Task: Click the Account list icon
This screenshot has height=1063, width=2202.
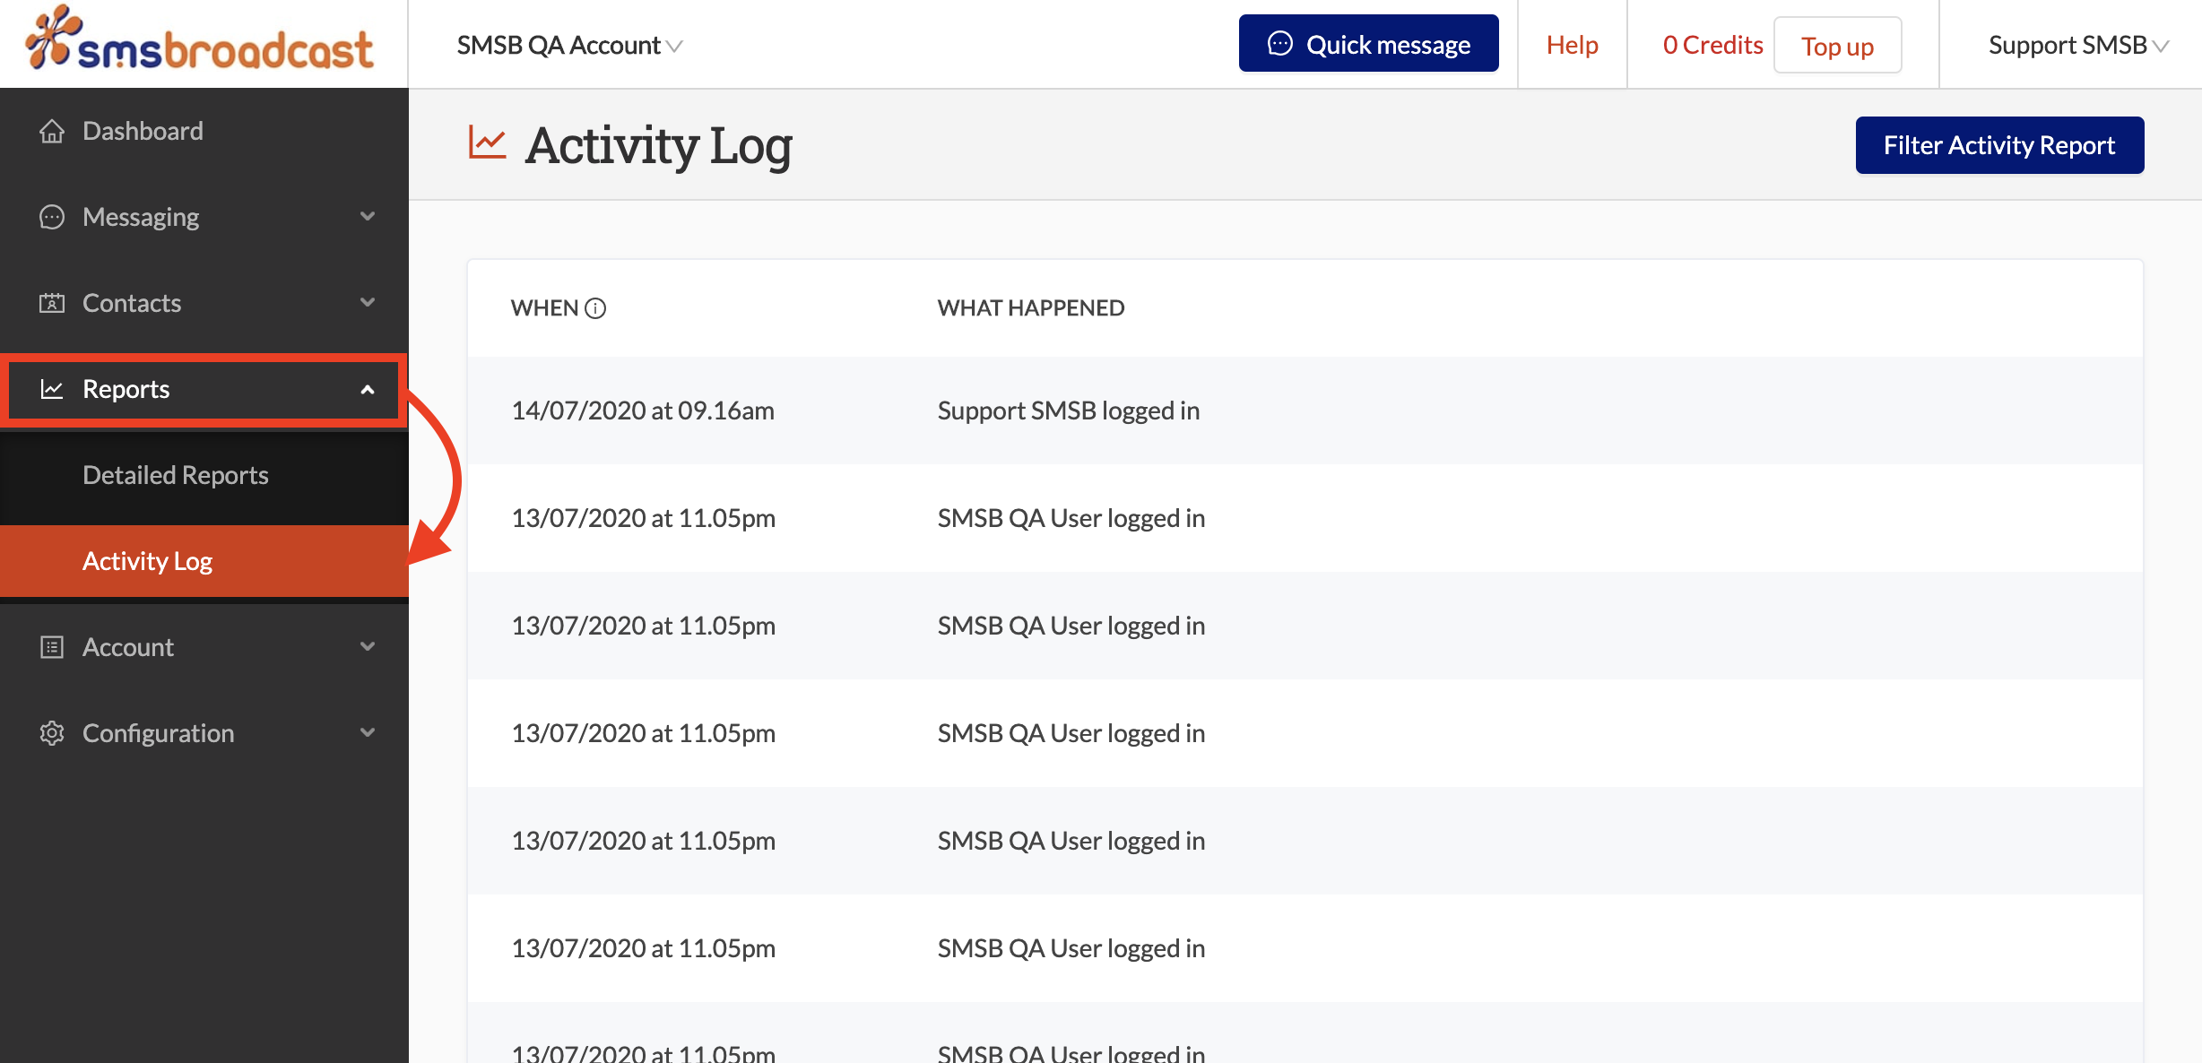Action: point(52,647)
